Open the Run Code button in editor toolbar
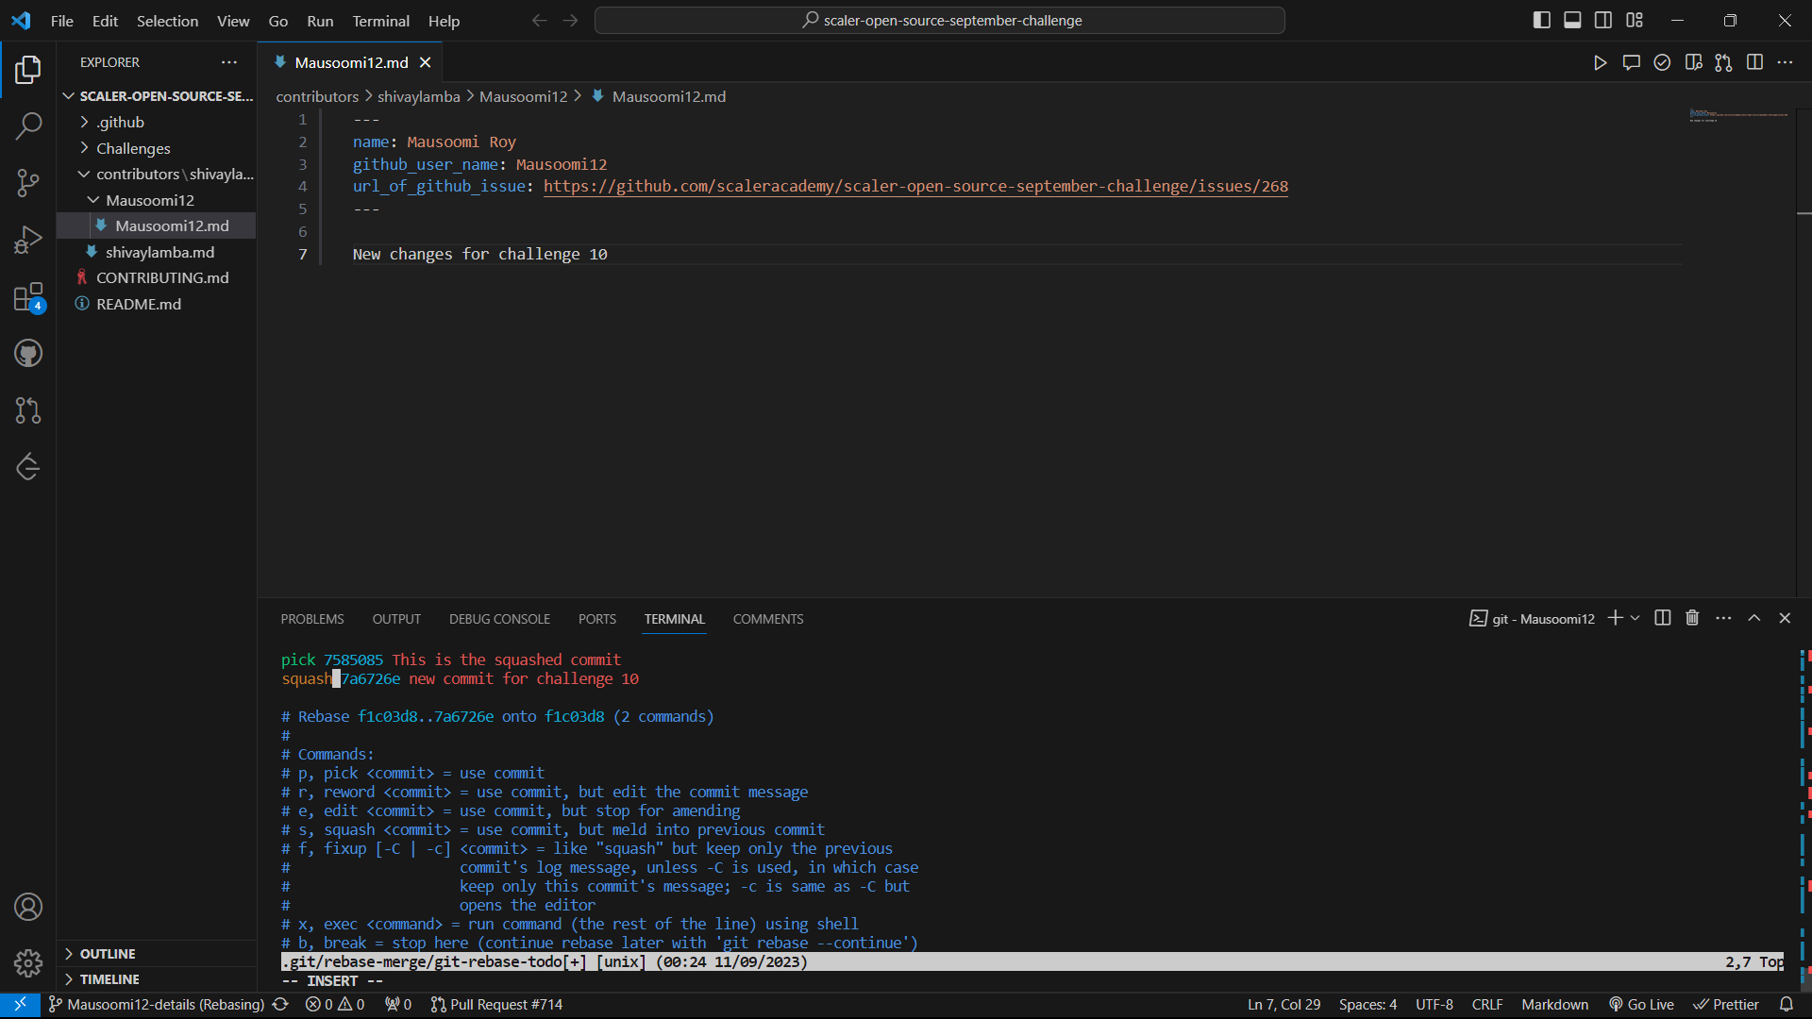The height and width of the screenshot is (1019, 1812). coord(1601,62)
